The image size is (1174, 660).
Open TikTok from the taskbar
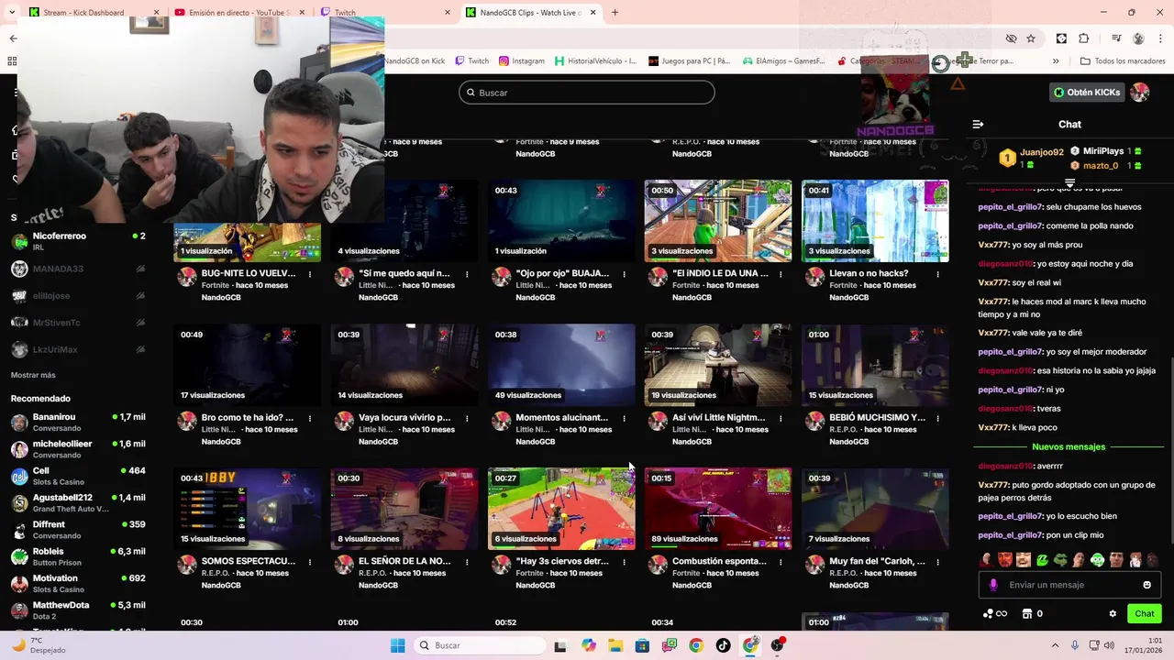[x=724, y=645]
